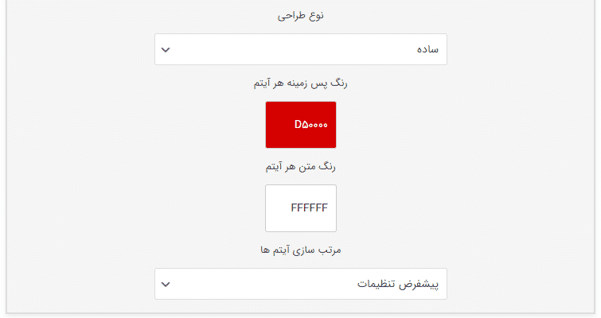This screenshot has height=318, width=601.
Task: Pick a new item background color via the red swatch
Action: coord(301,125)
